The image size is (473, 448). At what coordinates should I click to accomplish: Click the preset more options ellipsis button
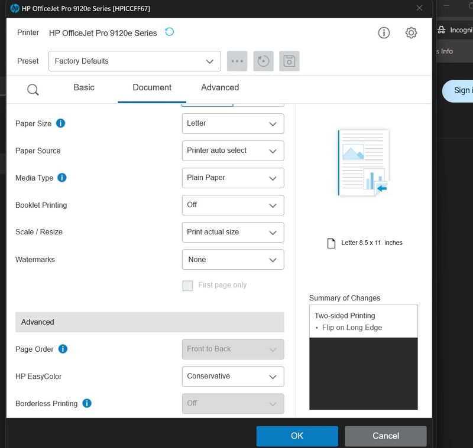tap(237, 61)
